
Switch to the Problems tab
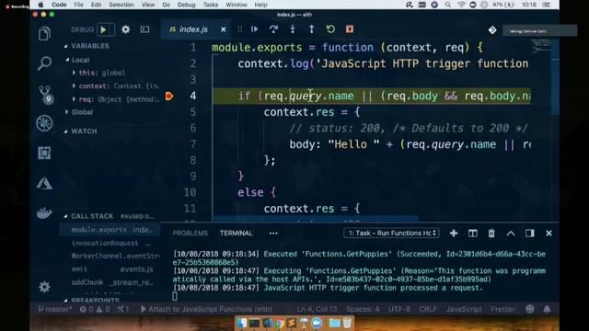(x=191, y=233)
